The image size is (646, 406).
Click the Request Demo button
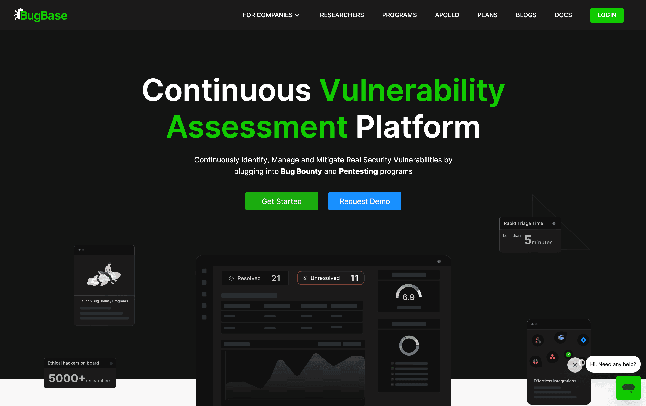[x=364, y=201]
